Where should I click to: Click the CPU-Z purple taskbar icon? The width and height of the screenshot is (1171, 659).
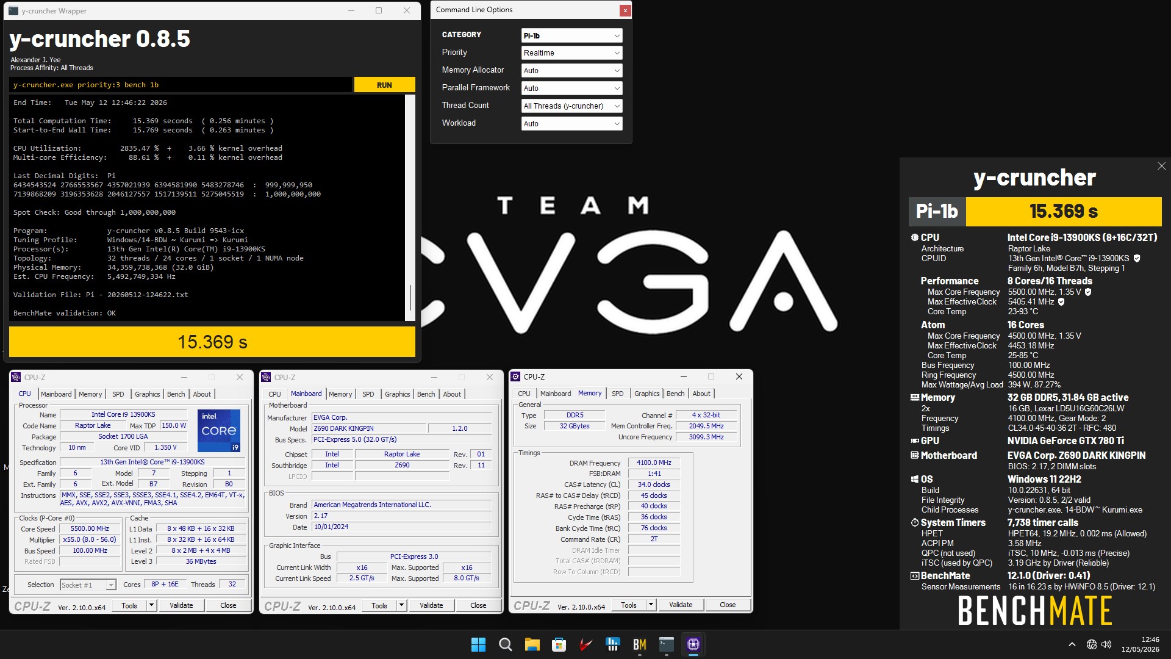pyautogui.click(x=693, y=644)
